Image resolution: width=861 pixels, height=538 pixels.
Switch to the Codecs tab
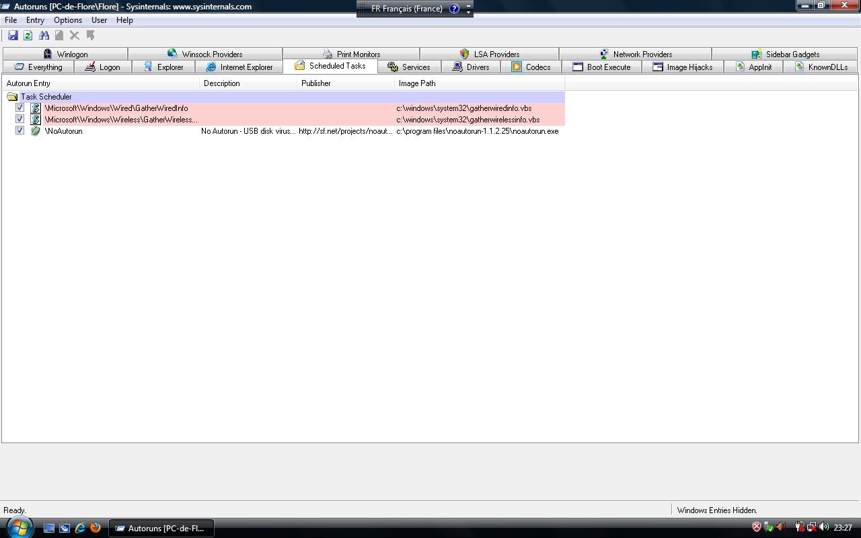tap(531, 67)
